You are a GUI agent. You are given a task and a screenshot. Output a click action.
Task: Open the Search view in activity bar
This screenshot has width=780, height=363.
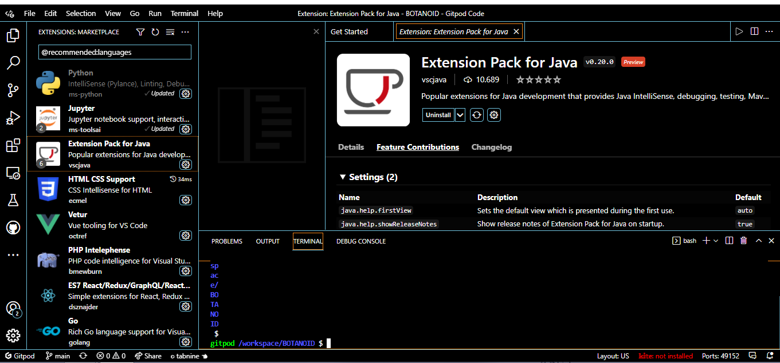click(13, 63)
